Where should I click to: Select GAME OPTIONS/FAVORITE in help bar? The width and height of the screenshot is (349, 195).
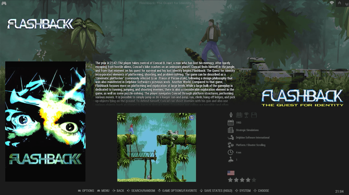(x=179, y=190)
